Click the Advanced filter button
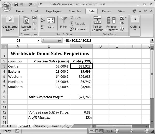 click(79, 29)
